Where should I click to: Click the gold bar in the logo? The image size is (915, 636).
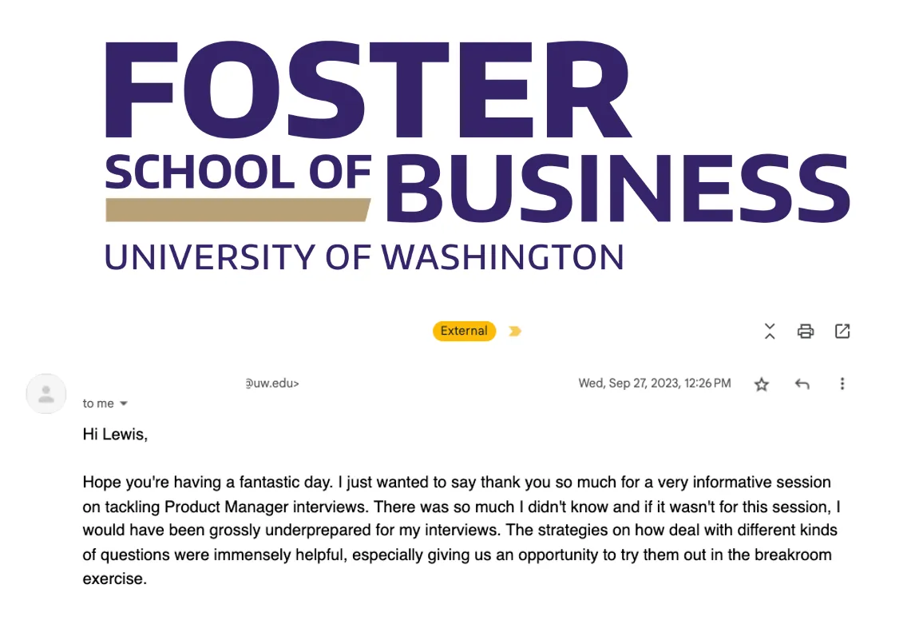point(237,209)
